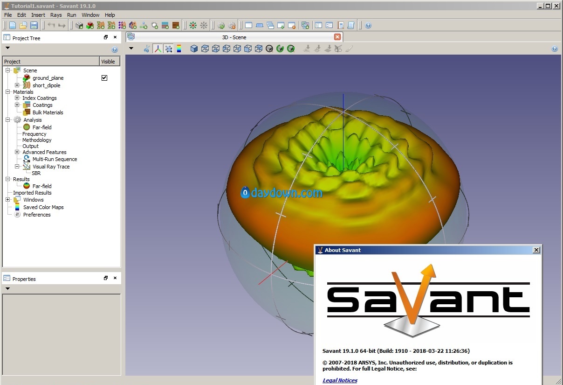The width and height of the screenshot is (563, 385).
Task: Close the Project Tree panel
Action: [115, 37]
